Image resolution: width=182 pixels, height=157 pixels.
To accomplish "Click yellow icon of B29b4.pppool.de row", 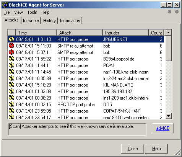I will (x=11, y=59).
